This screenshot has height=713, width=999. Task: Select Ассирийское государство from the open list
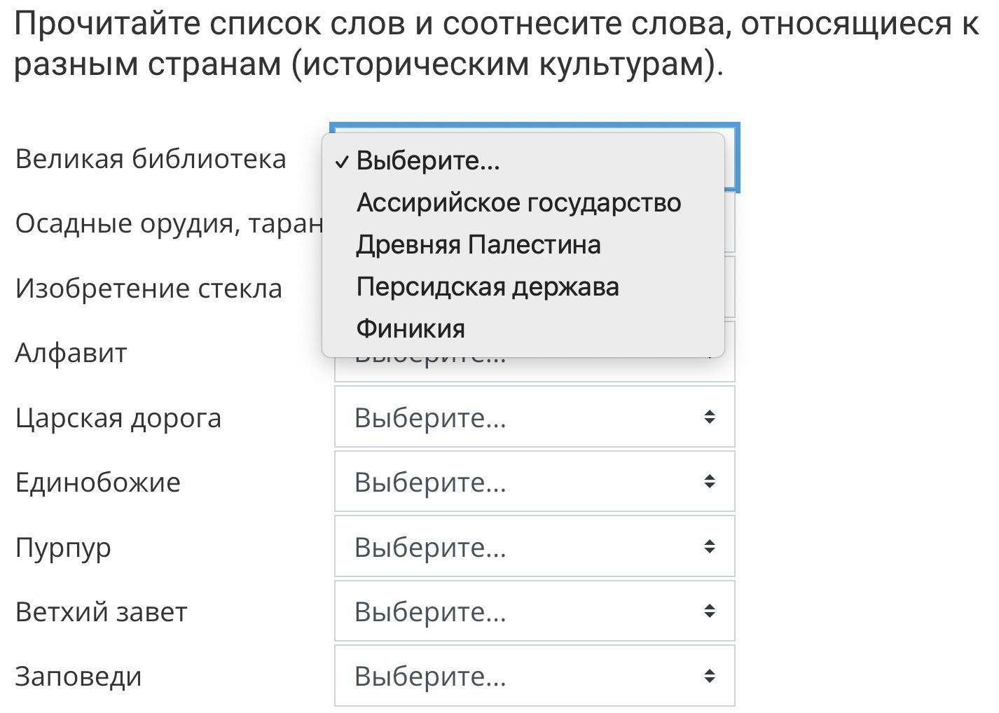click(x=518, y=202)
